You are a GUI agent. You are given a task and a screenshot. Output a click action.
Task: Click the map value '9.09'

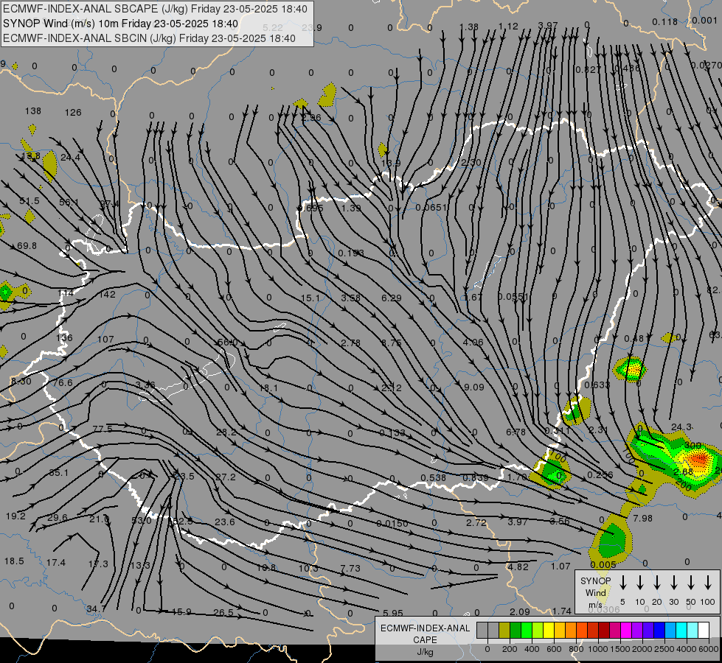click(x=473, y=387)
